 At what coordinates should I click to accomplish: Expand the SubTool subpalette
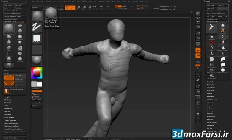click(x=210, y=82)
